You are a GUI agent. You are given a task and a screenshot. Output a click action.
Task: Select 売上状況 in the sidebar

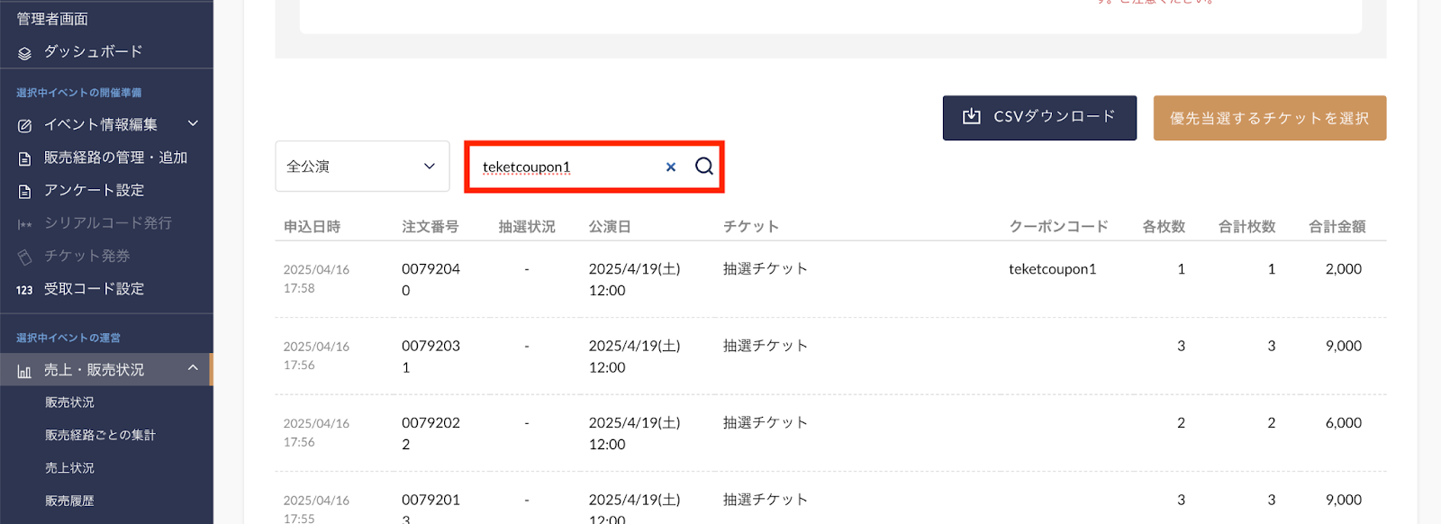point(69,468)
